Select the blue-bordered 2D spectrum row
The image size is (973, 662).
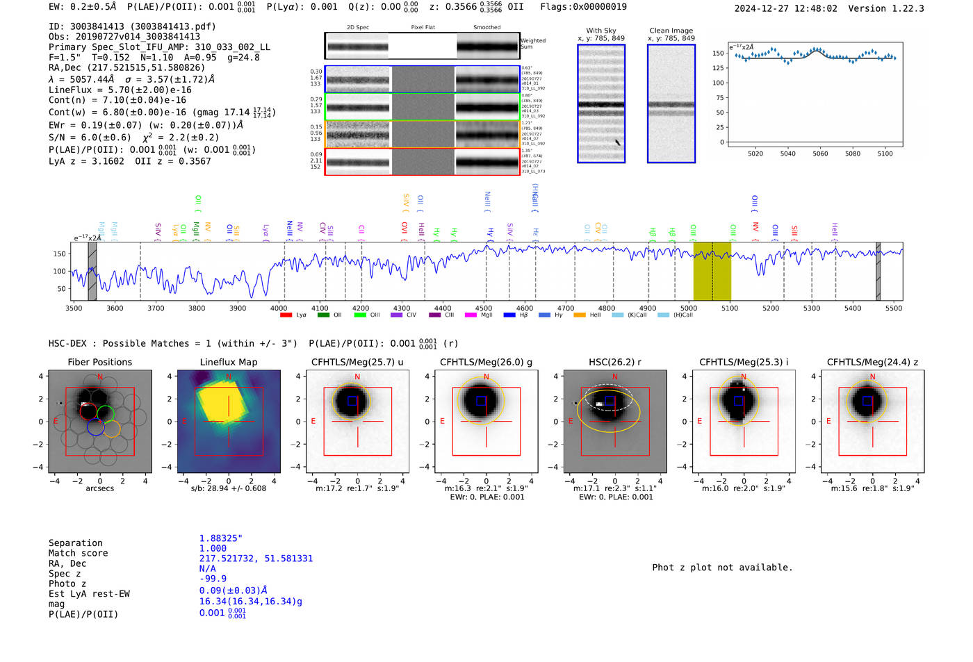(x=423, y=79)
